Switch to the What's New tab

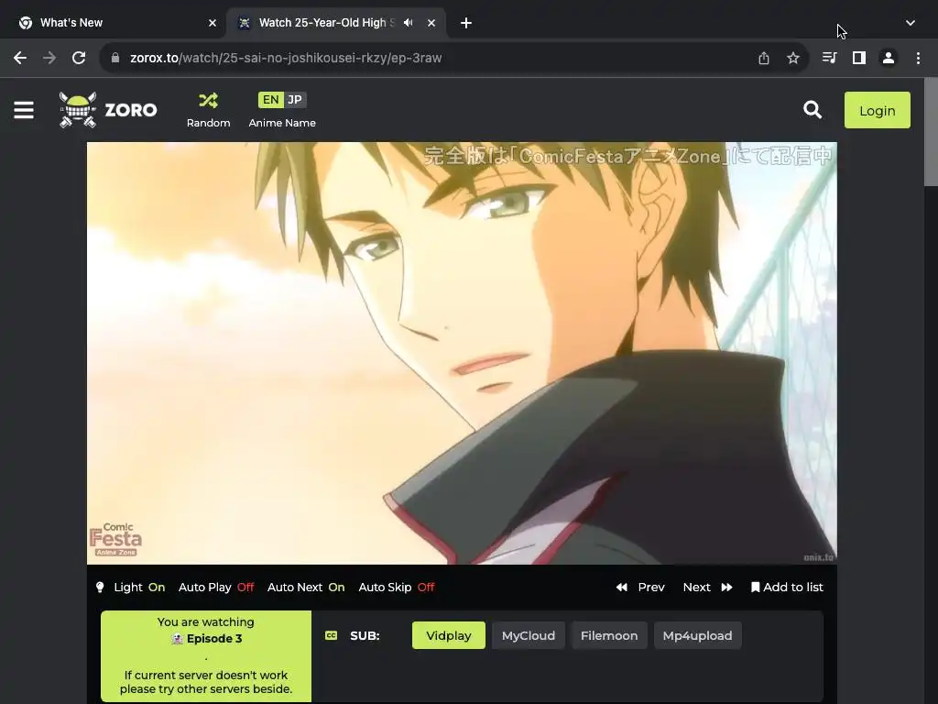112,23
